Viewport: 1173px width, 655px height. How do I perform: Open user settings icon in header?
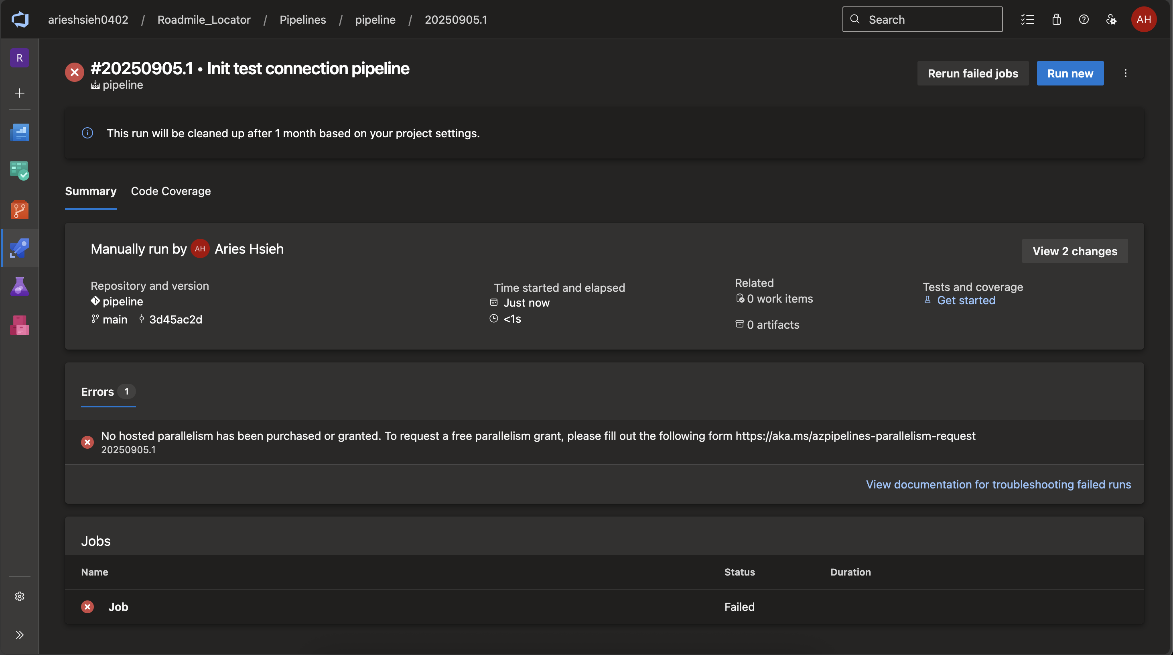click(1111, 20)
